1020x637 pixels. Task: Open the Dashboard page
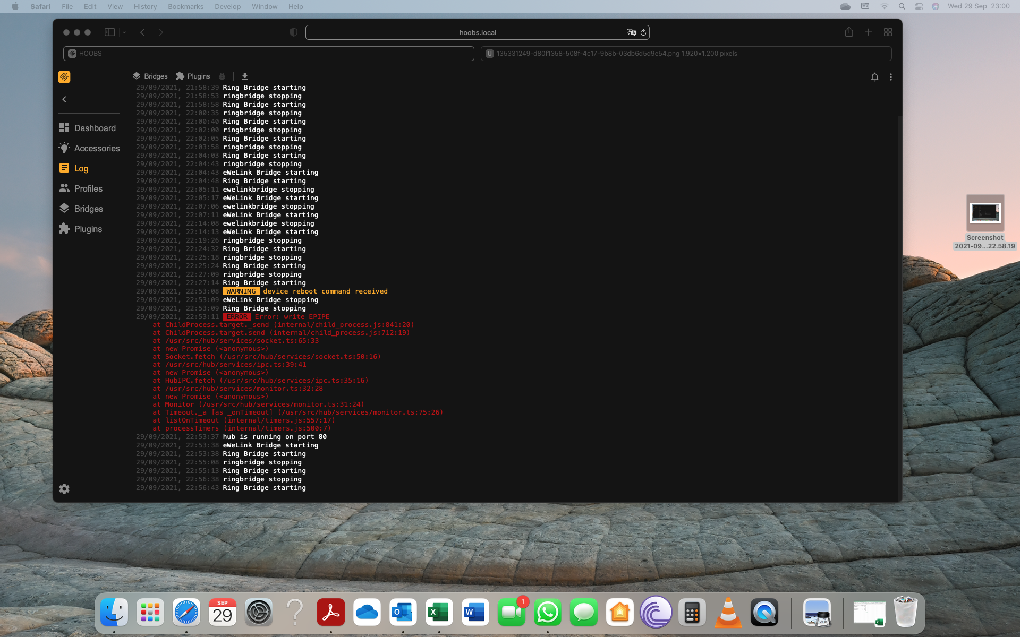click(x=95, y=128)
